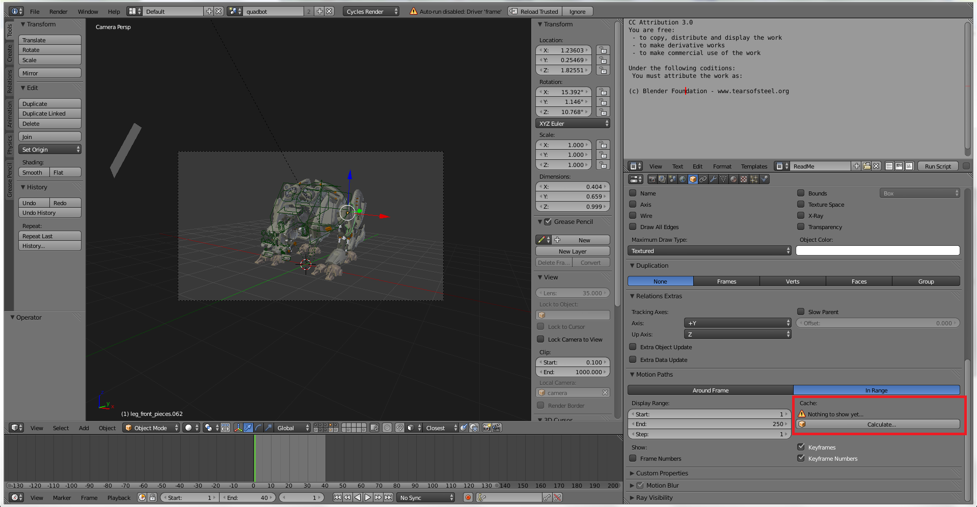Click the auto keyframe record button
This screenshot has height=507, width=977.
tap(468, 497)
